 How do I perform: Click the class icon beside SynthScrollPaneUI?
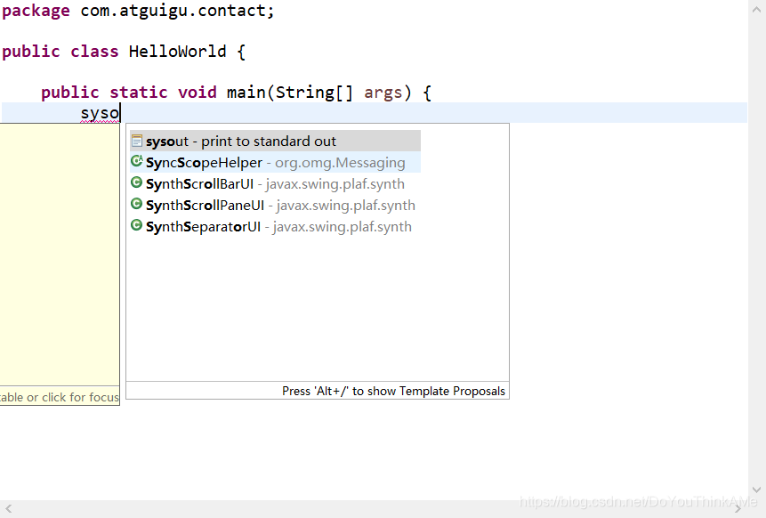tap(137, 204)
